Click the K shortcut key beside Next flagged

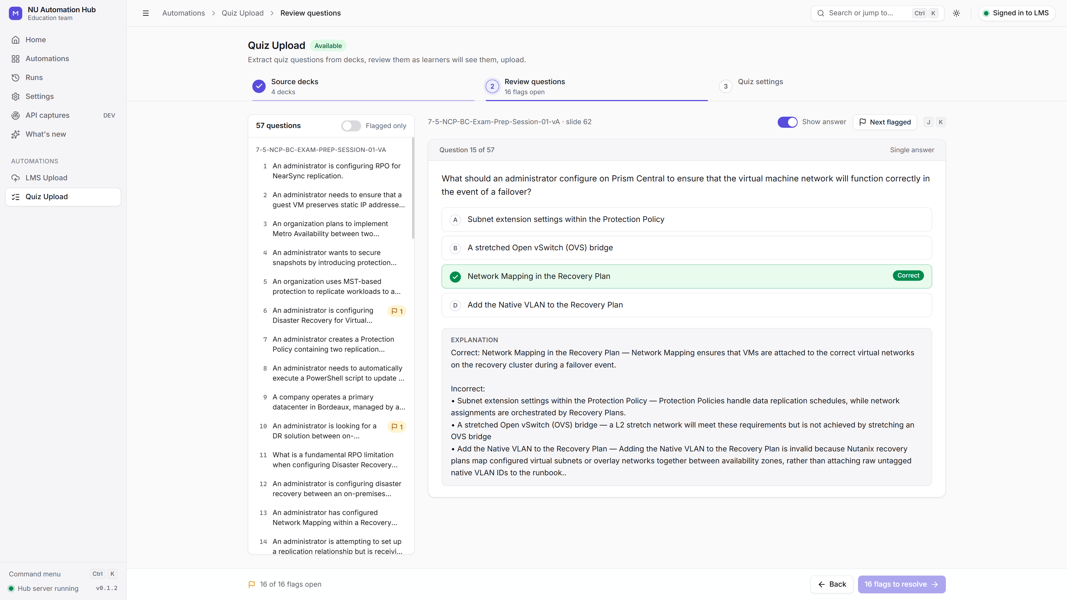click(x=941, y=122)
